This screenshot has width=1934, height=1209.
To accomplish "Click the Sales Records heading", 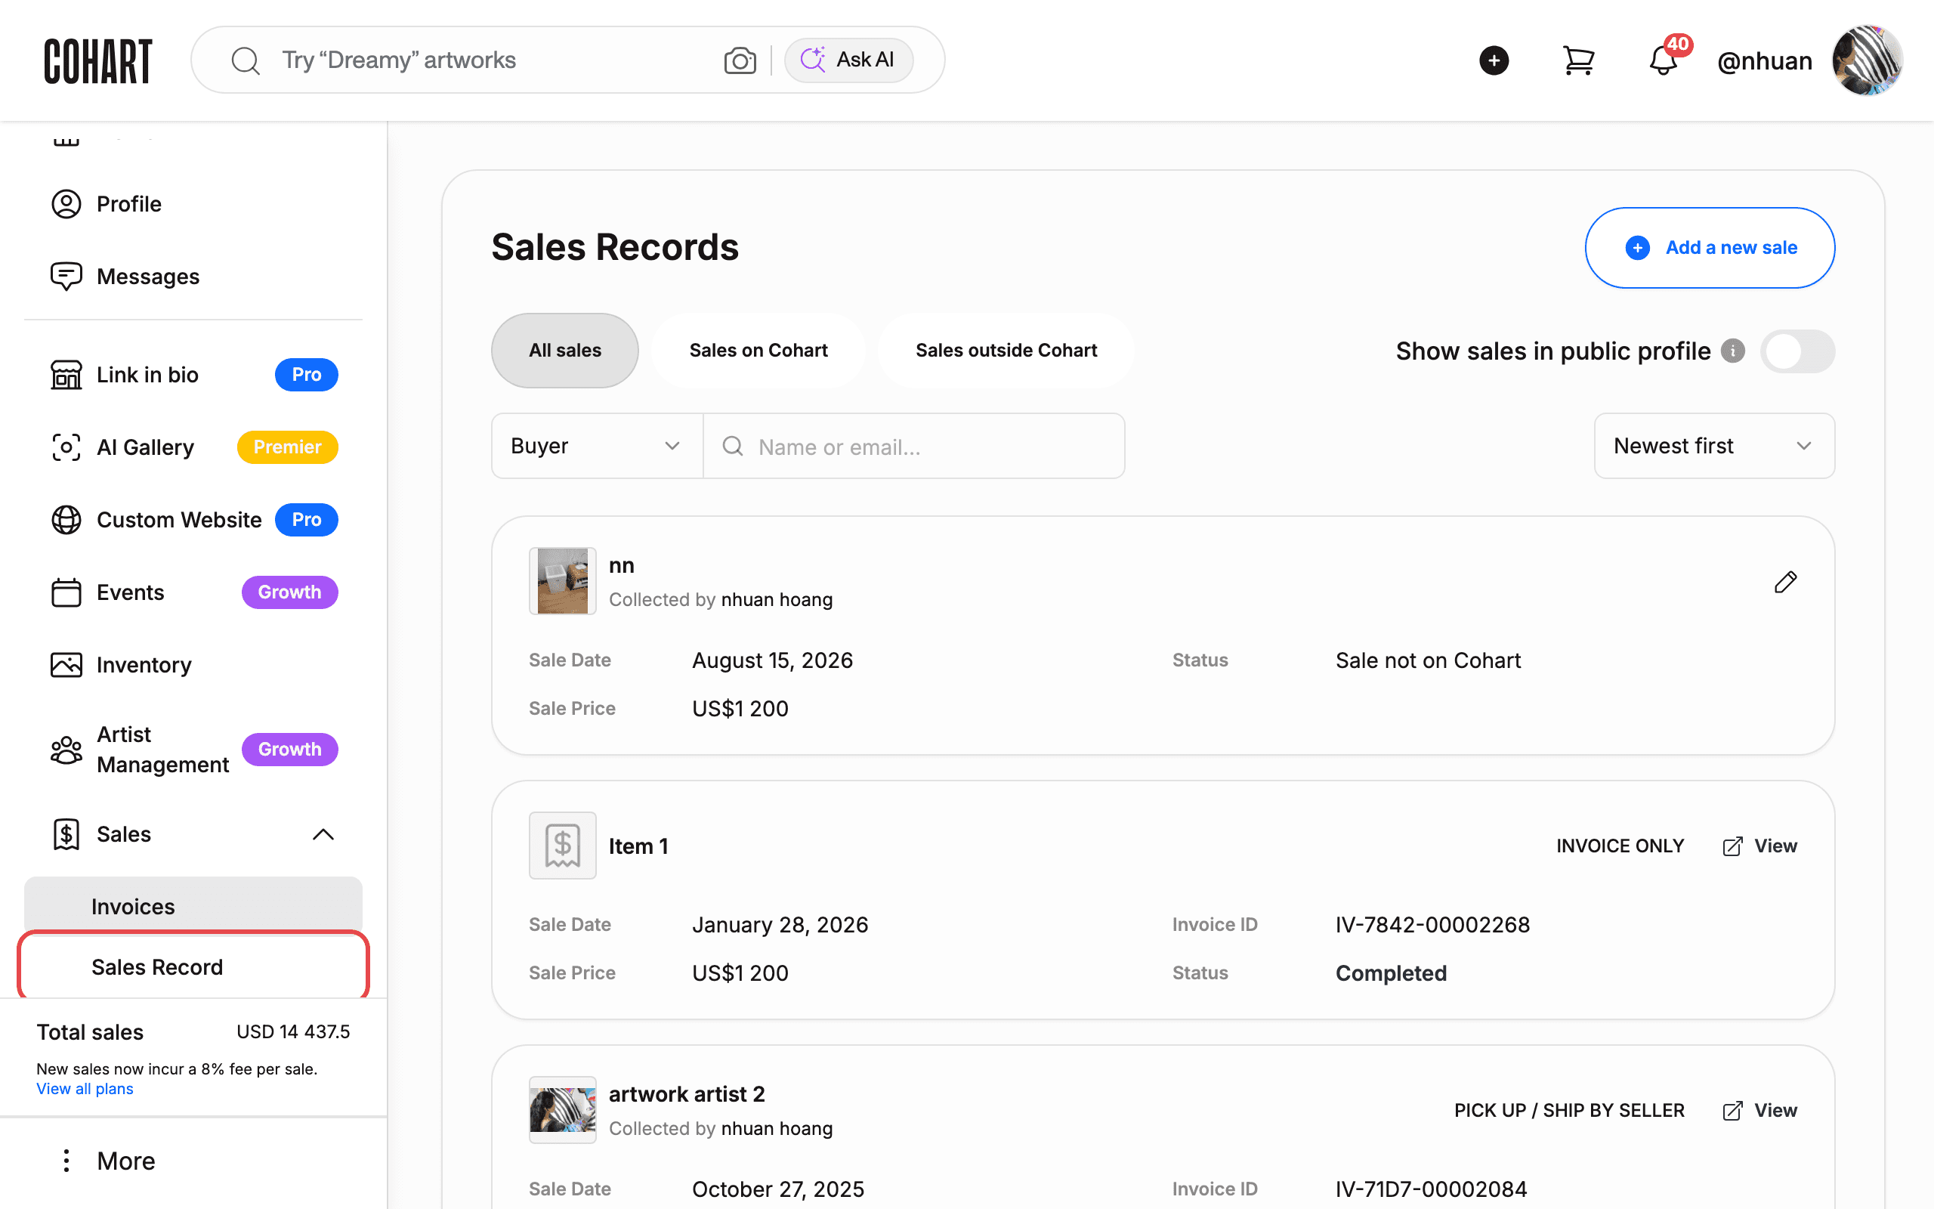I will pyautogui.click(x=614, y=247).
